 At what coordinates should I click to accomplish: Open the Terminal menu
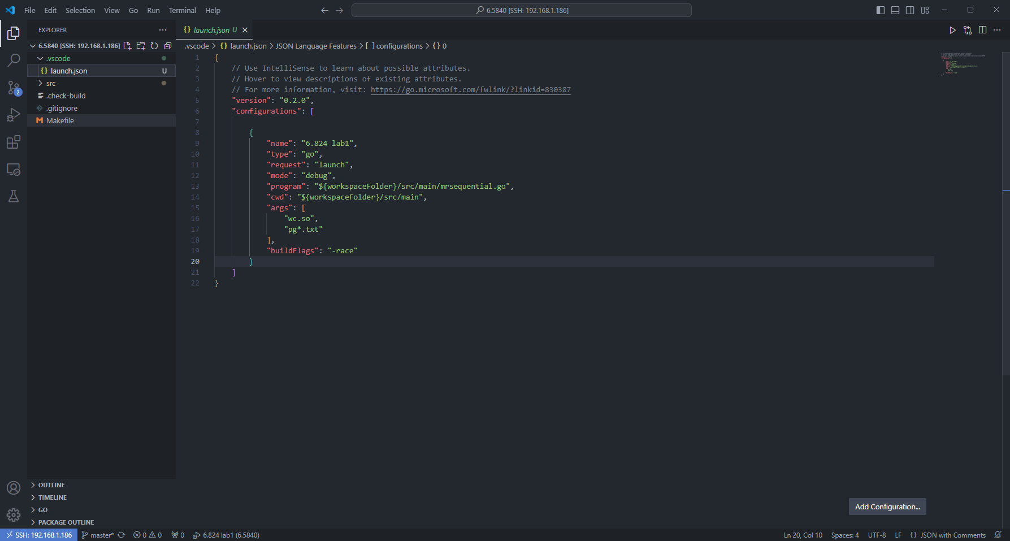tap(182, 10)
